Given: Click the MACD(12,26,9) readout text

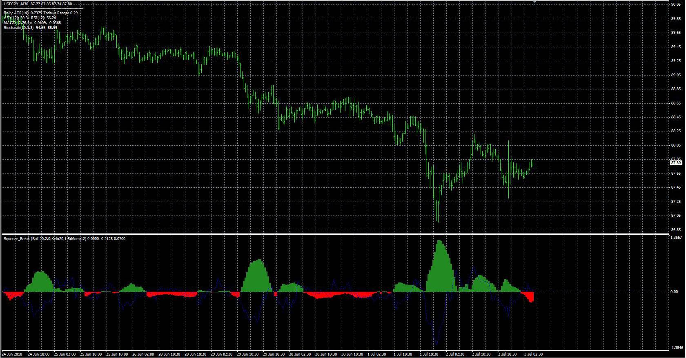Looking at the screenshot, I should [32, 23].
